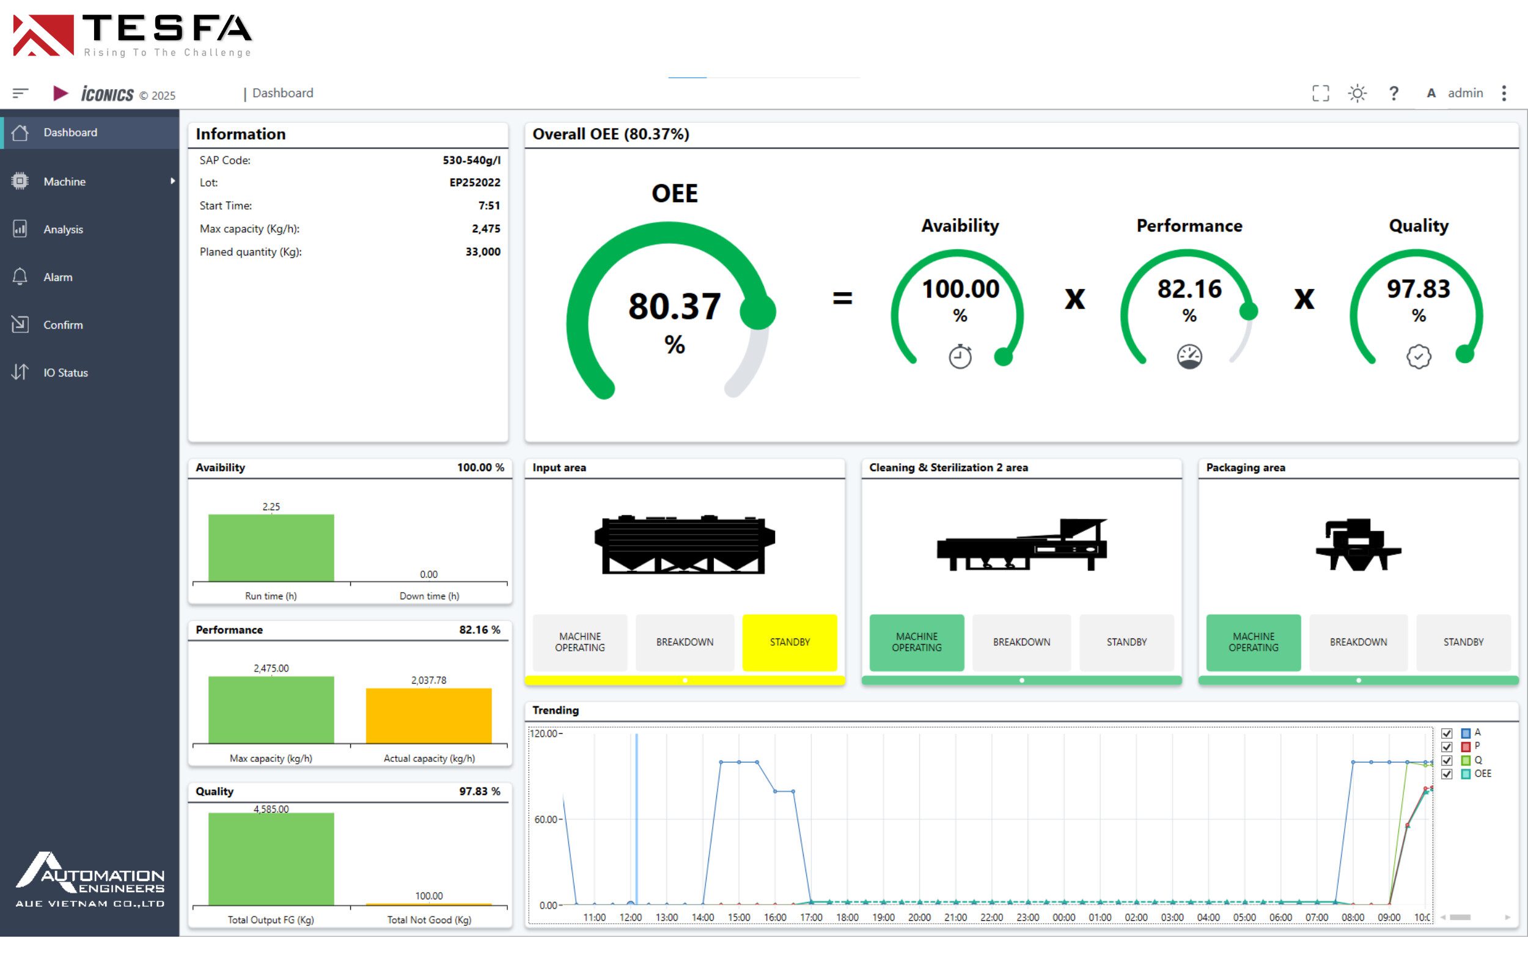The width and height of the screenshot is (1528, 955).
Task: Click the stopwatch icon under Avaibility gauge
Action: point(960,356)
